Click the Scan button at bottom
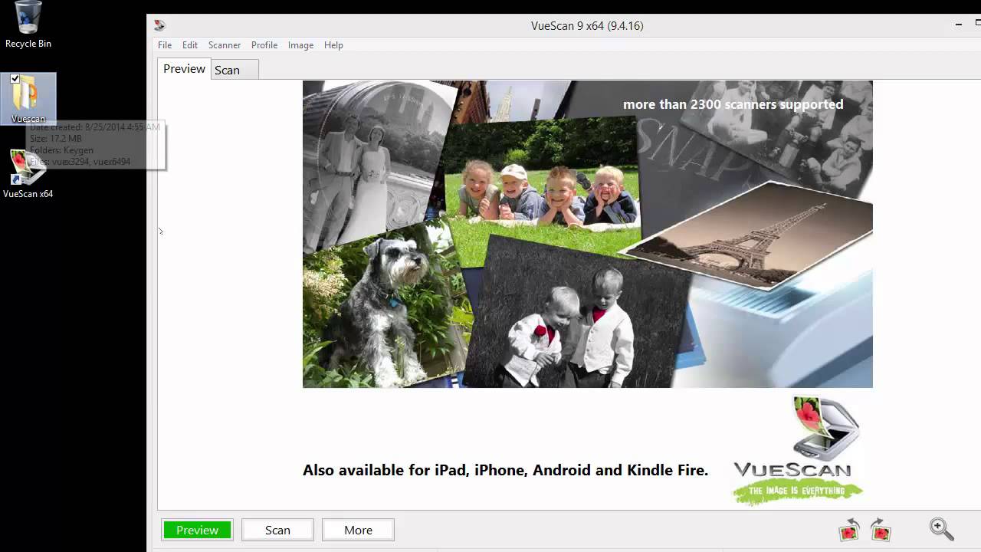The image size is (981, 552). (277, 530)
